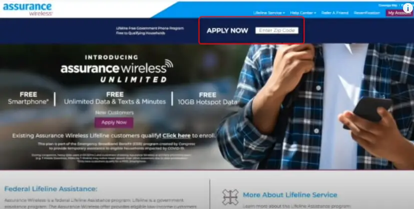Follow the Click here enroll link
The image size is (414, 209).
(x=176, y=136)
